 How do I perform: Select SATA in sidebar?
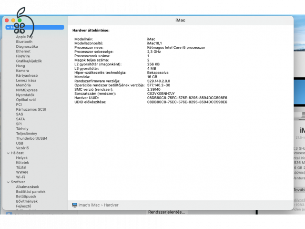(20, 119)
